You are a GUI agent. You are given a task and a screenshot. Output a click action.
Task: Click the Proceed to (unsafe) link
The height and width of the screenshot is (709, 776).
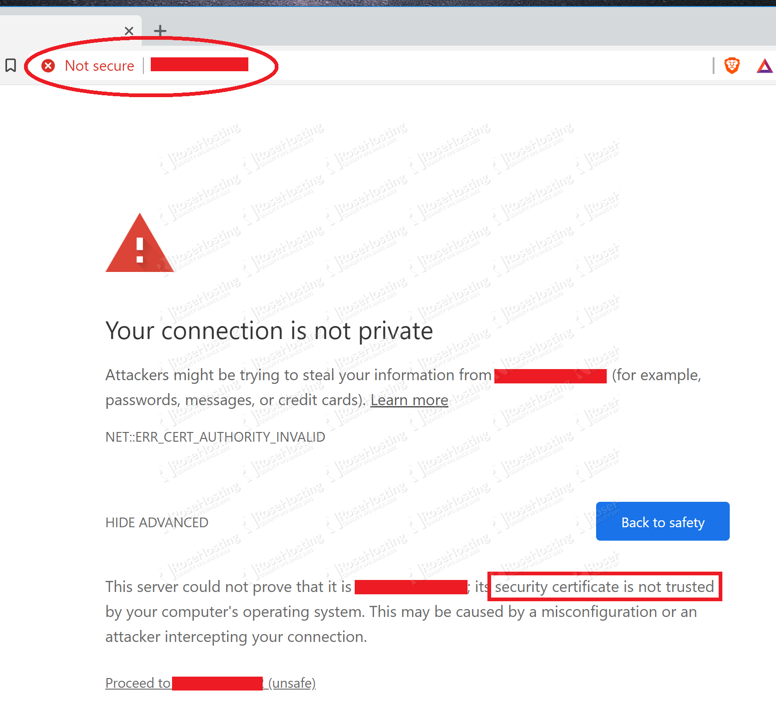(210, 683)
